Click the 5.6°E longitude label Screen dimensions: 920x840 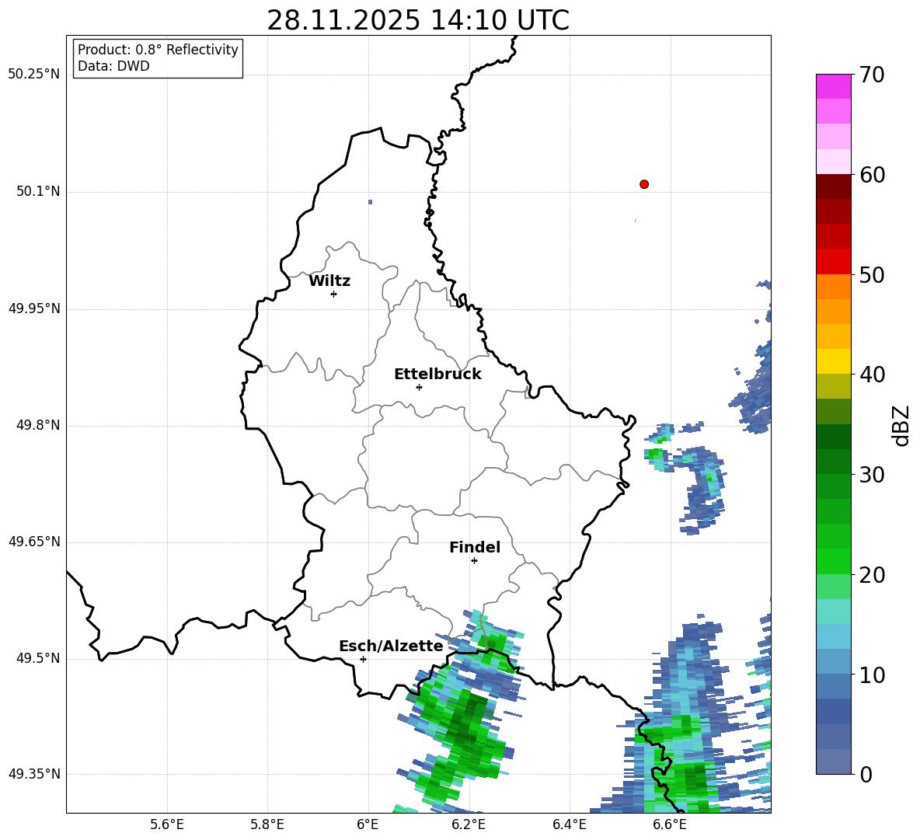(x=167, y=824)
